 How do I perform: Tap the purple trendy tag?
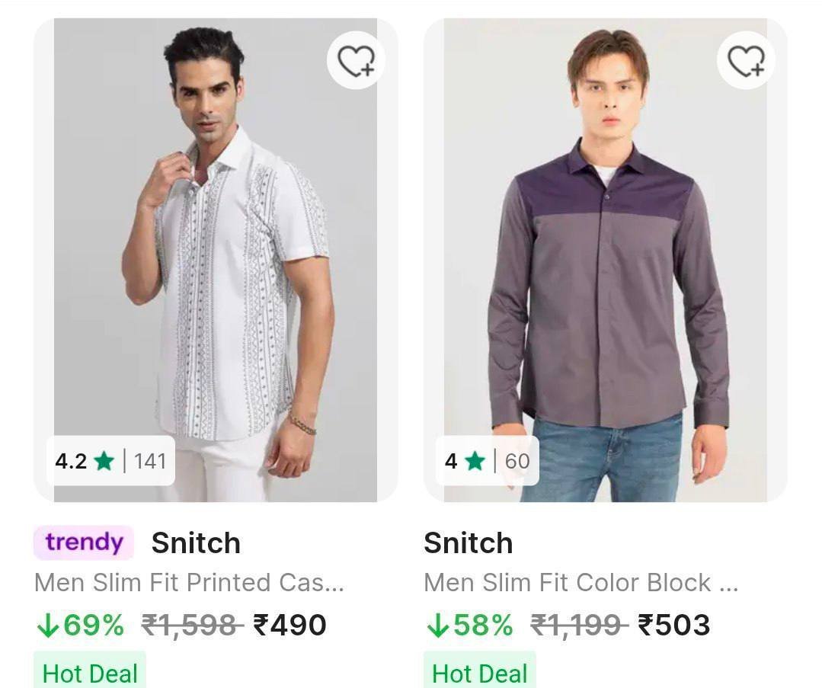point(84,542)
